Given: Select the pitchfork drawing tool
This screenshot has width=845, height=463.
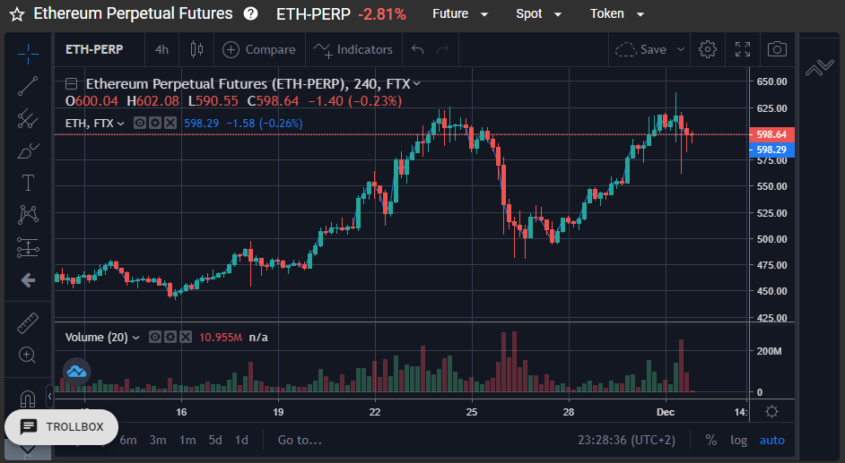Looking at the screenshot, I should (28, 119).
